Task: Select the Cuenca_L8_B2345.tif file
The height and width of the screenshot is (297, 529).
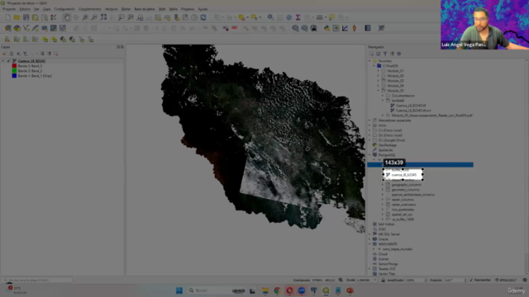Action: click(x=411, y=106)
